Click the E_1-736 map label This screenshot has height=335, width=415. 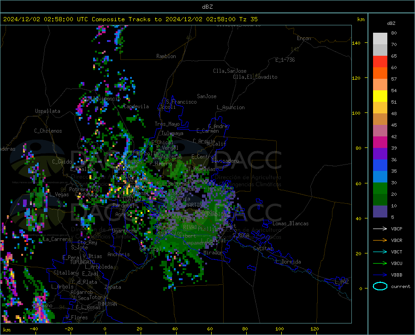coord(285,60)
